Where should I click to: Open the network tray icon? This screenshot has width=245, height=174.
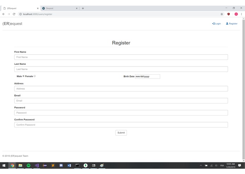point(212,166)
